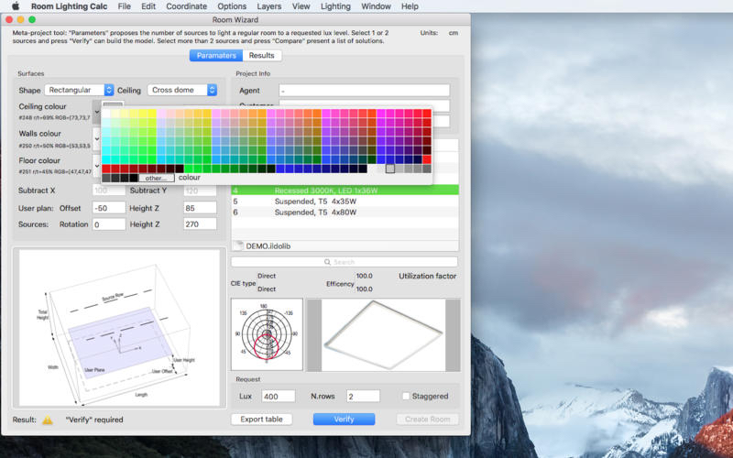Click the sources Height Z field showing 270
Image resolution: width=733 pixels, height=458 pixels.
(x=200, y=224)
